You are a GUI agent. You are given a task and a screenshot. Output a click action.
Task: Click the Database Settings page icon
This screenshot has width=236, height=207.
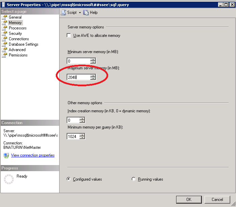click(4, 44)
